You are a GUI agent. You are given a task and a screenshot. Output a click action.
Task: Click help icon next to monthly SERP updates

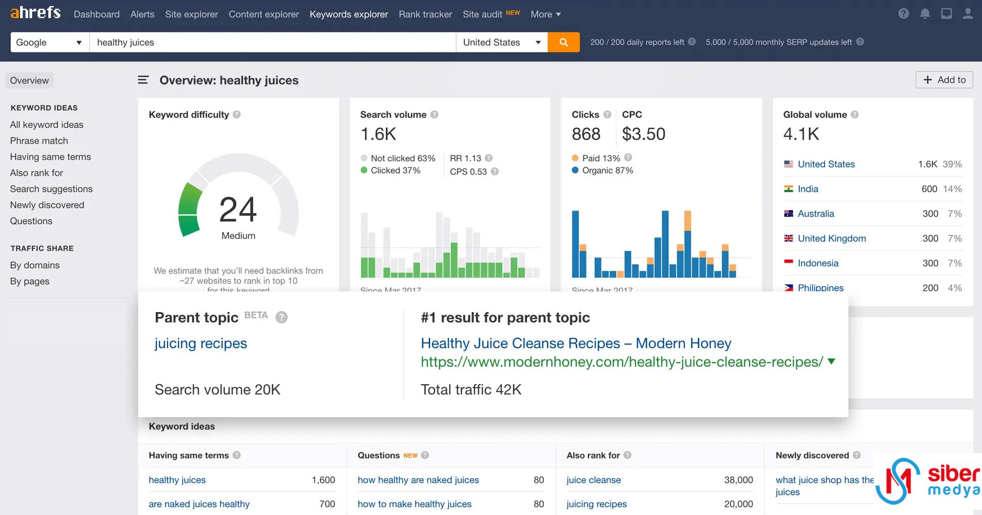[860, 42]
